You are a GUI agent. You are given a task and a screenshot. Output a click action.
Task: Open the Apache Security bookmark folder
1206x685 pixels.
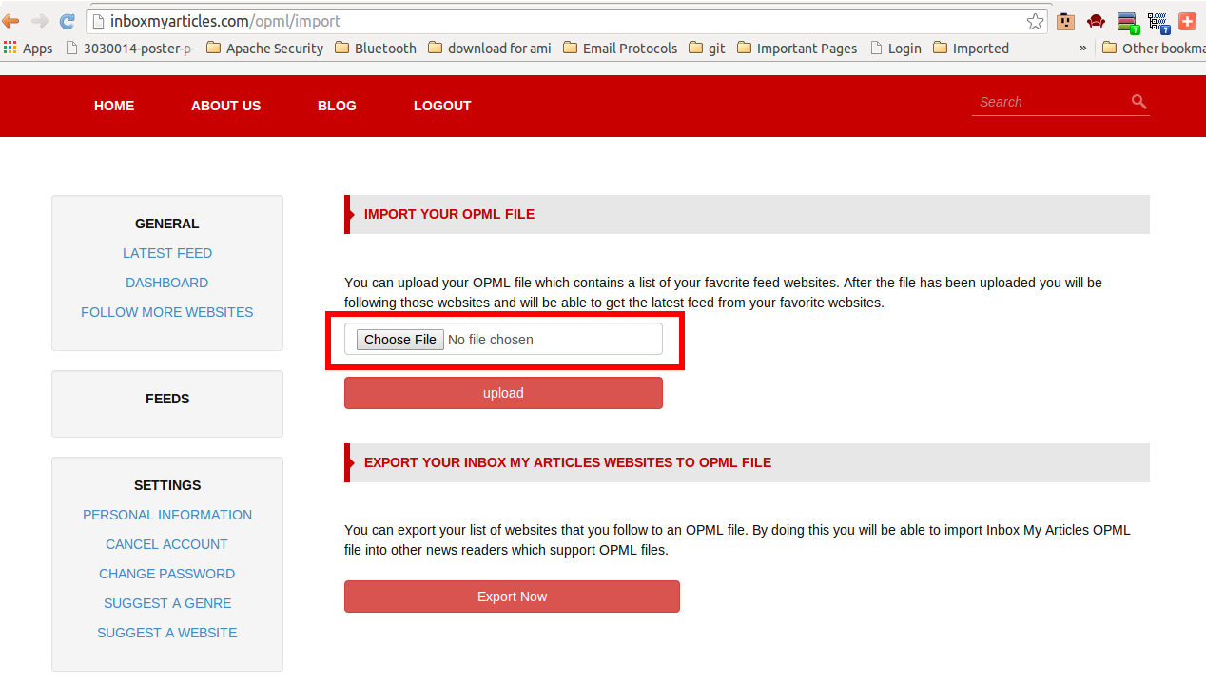(264, 48)
